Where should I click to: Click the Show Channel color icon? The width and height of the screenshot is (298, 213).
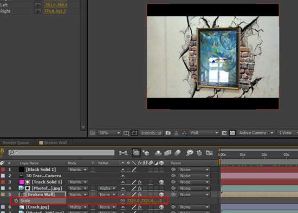[x=184, y=133]
